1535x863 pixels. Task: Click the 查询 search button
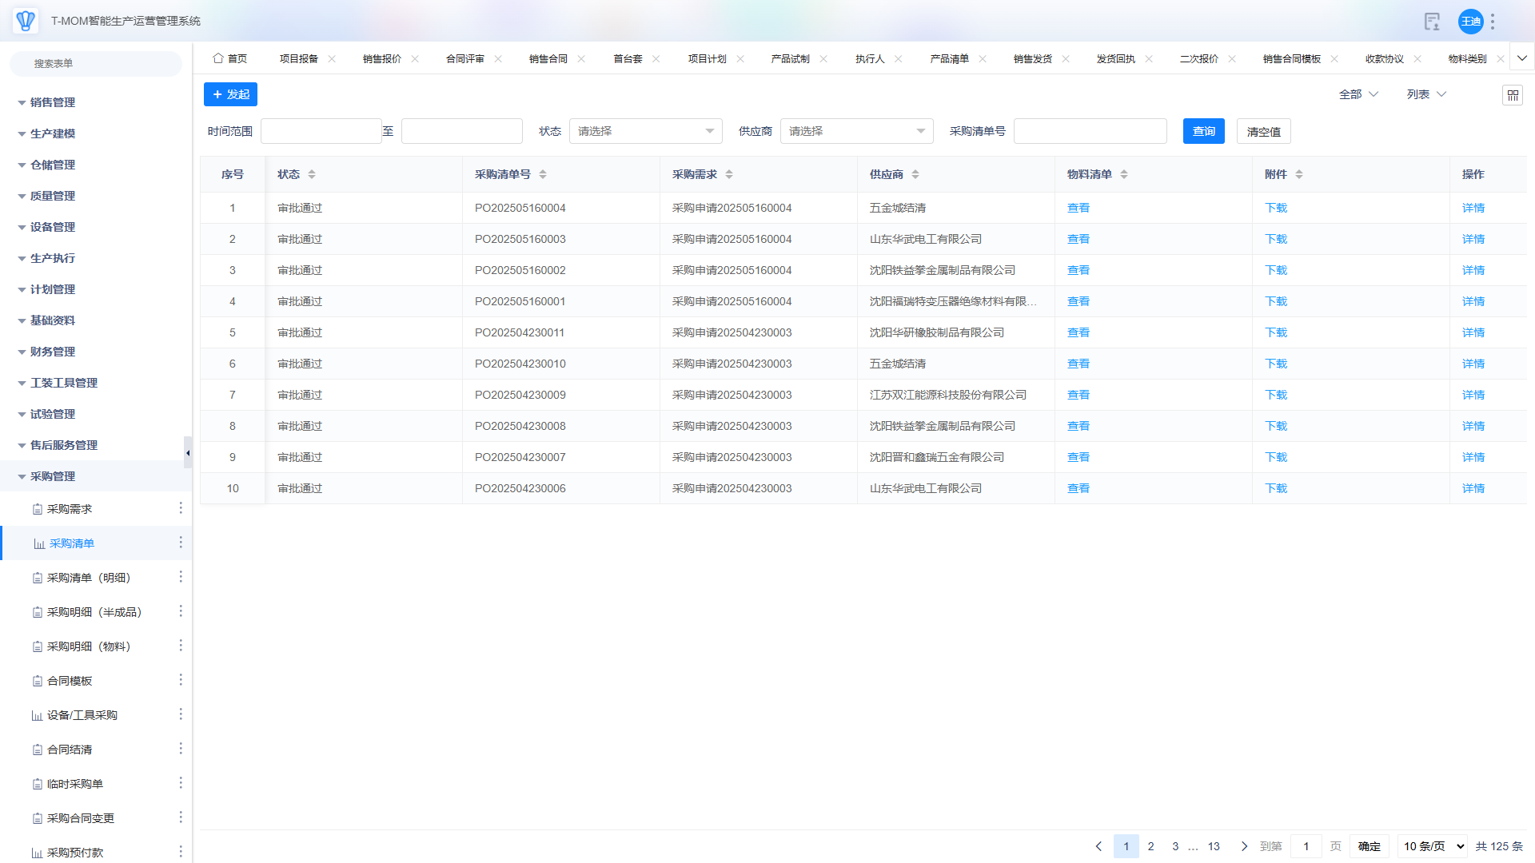[x=1203, y=131]
